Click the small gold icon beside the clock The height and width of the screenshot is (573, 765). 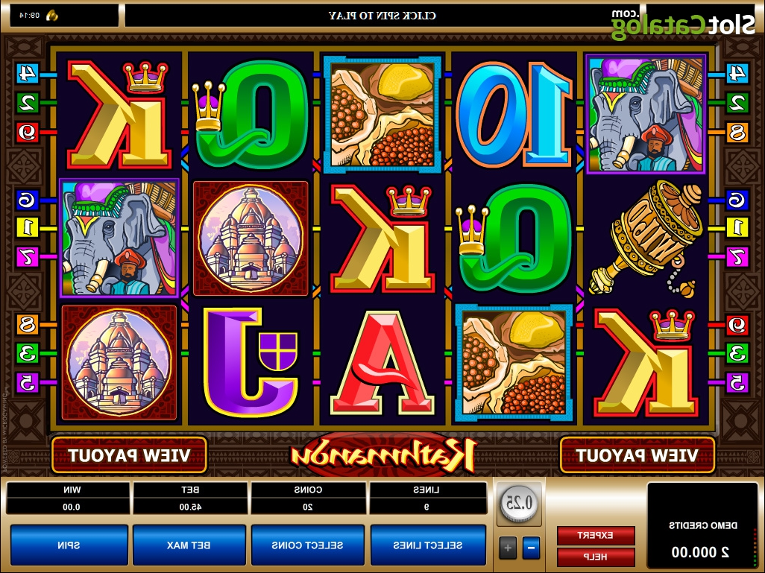coord(52,16)
